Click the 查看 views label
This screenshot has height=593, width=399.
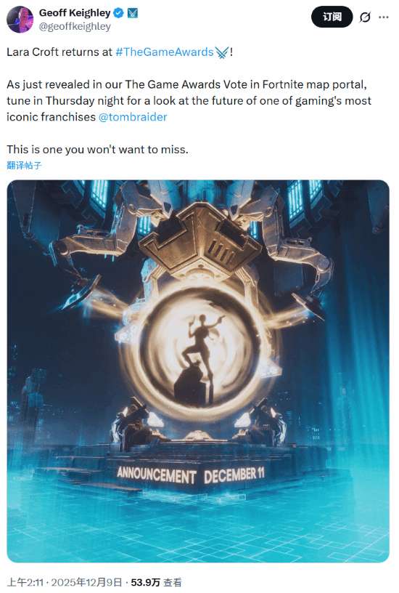(x=172, y=582)
